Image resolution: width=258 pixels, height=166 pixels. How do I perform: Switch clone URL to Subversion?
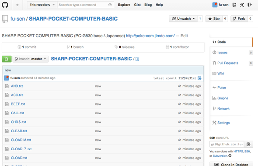(x=220, y=156)
